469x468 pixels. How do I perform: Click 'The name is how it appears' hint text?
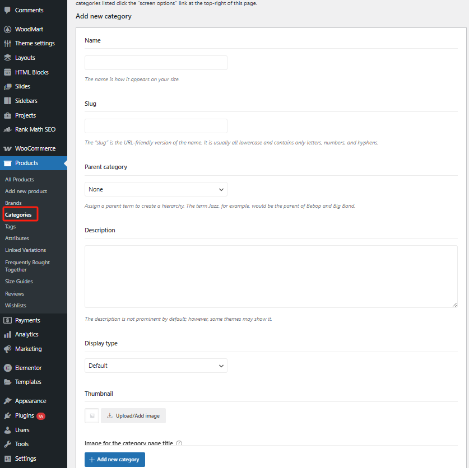point(132,79)
